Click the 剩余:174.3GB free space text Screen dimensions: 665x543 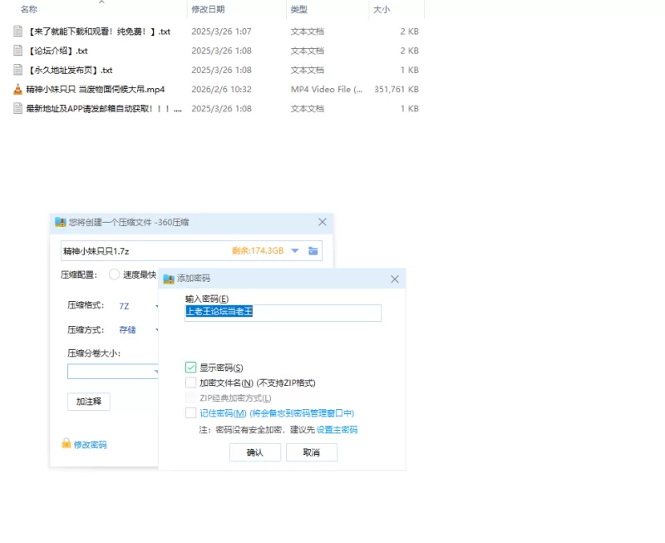point(258,251)
